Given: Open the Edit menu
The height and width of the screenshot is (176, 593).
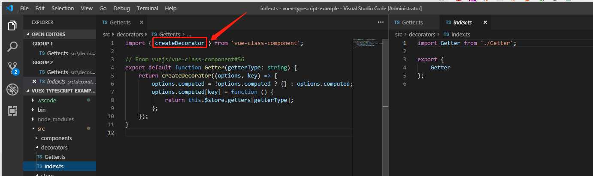Looking at the screenshot, I should (40, 9).
